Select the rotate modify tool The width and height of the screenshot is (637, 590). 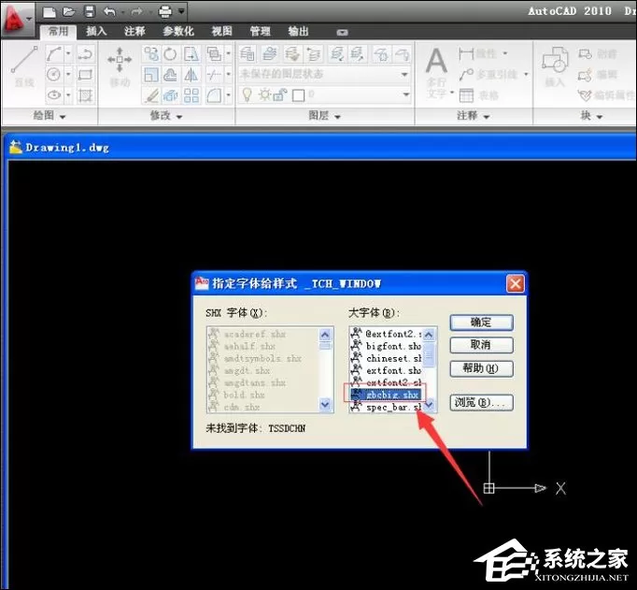tap(170, 53)
